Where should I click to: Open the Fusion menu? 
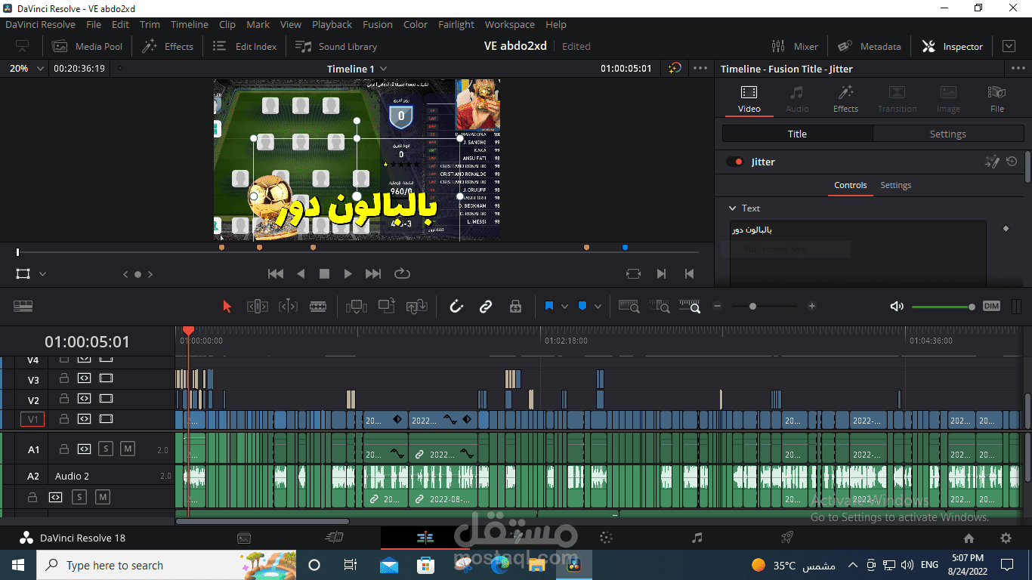pos(377,24)
